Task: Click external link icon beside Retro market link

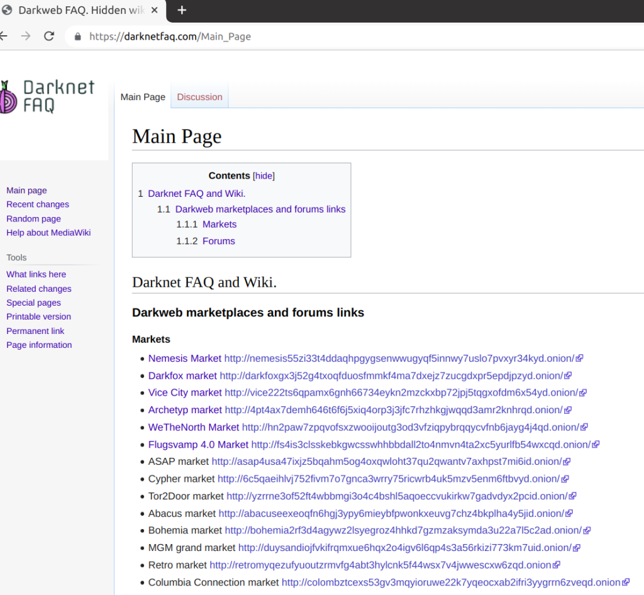Action: (x=556, y=565)
